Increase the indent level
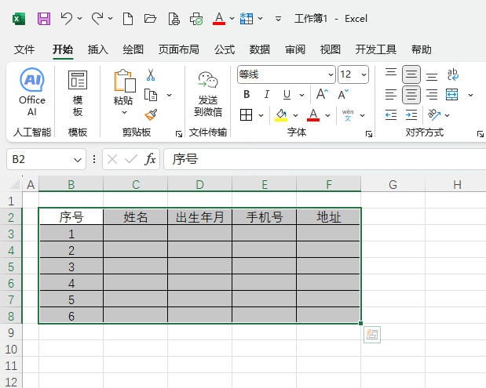 click(x=411, y=115)
